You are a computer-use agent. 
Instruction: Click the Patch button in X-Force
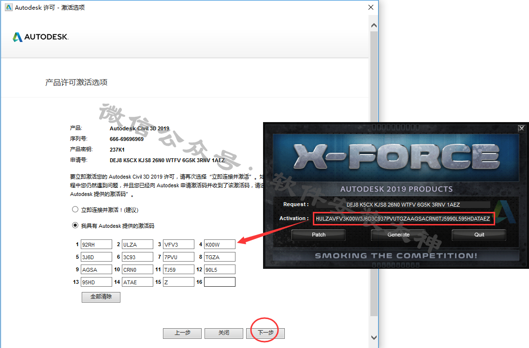point(319,235)
